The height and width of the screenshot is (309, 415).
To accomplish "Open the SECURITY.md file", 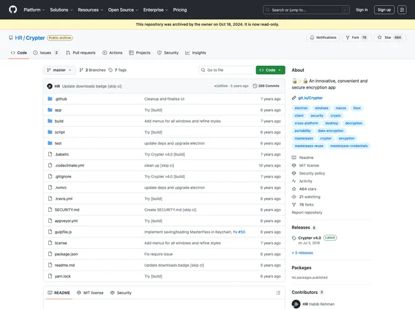I will (x=67, y=209).
